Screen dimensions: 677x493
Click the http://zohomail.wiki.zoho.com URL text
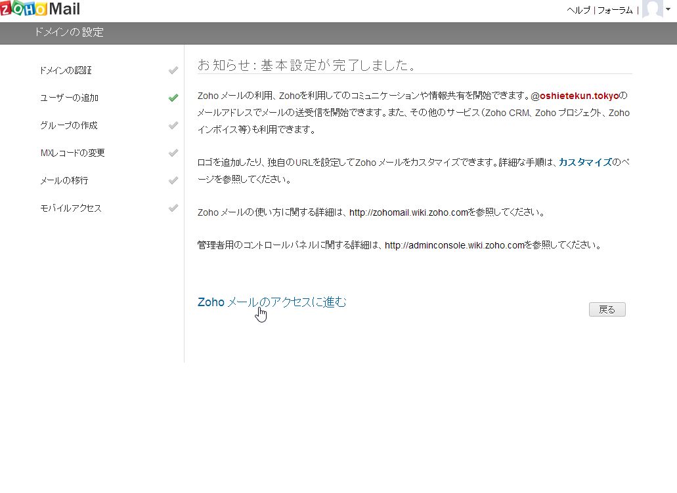click(x=408, y=212)
